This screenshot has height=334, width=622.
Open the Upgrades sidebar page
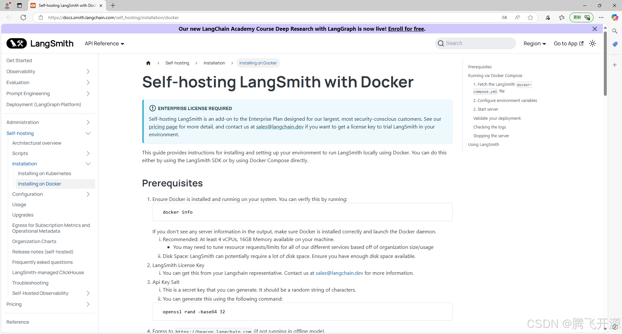click(23, 215)
